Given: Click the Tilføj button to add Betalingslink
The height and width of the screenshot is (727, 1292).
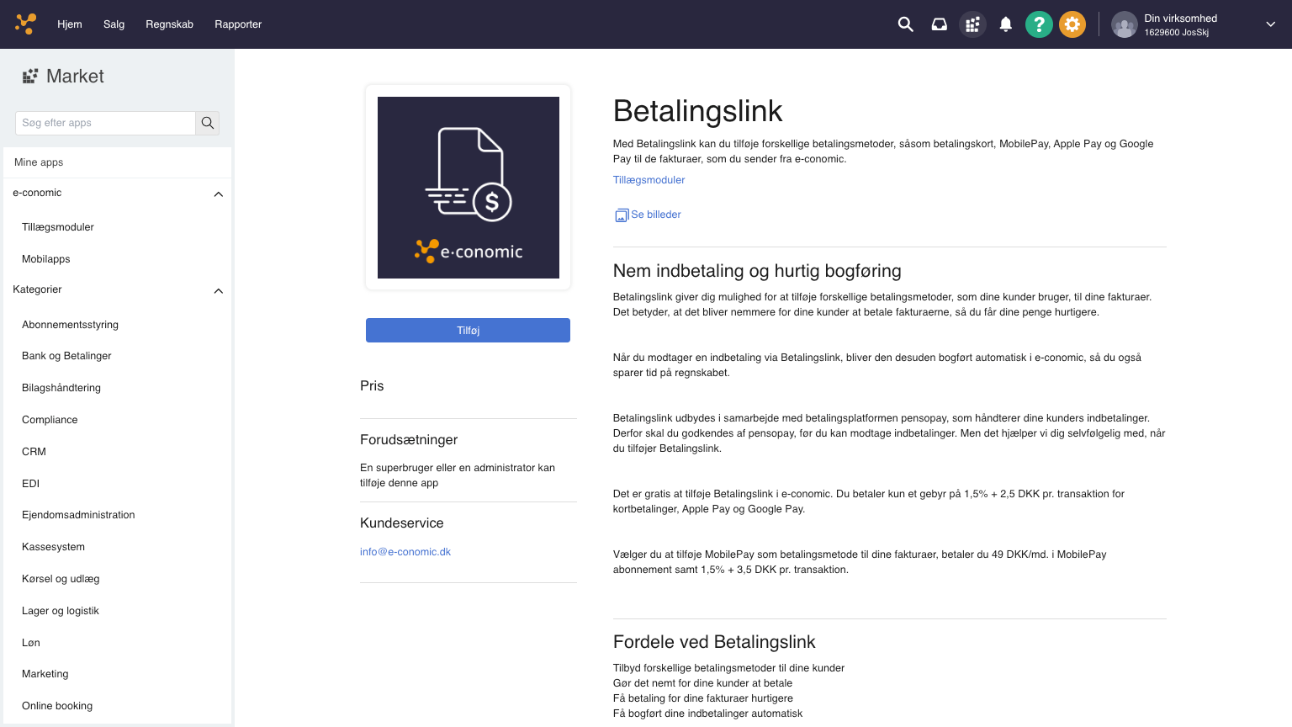Looking at the screenshot, I should pyautogui.click(x=468, y=330).
